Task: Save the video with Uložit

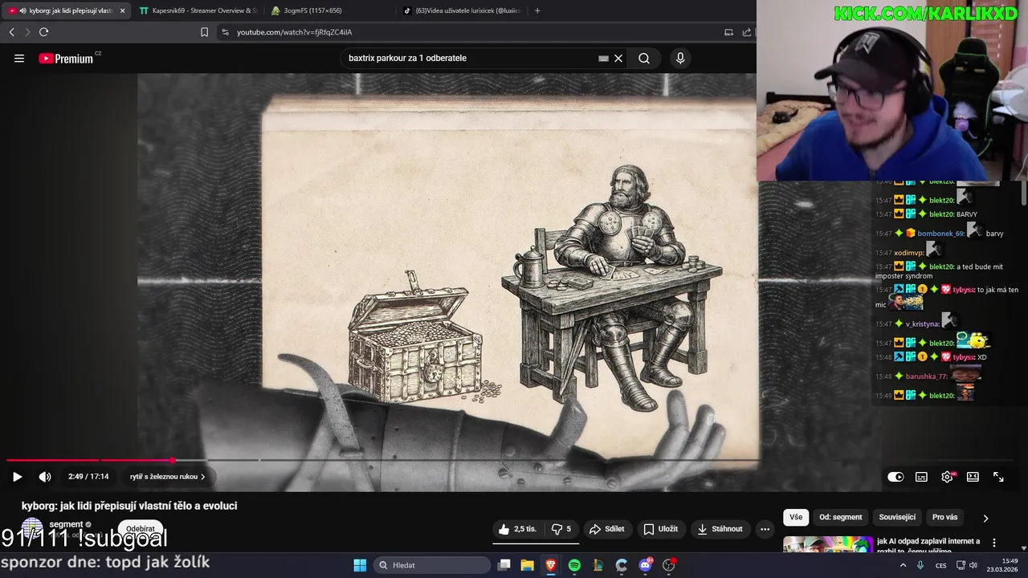Action: coord(661,529)
